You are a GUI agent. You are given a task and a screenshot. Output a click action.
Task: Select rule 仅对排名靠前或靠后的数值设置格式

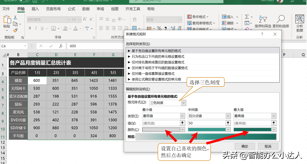203,62
